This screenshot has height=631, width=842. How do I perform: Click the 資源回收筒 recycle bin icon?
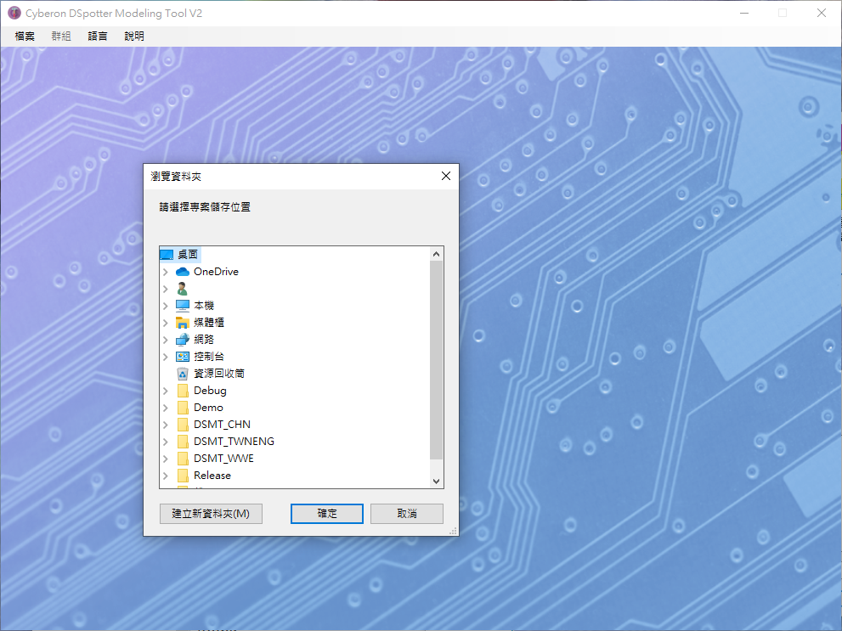tap(183, 374)
